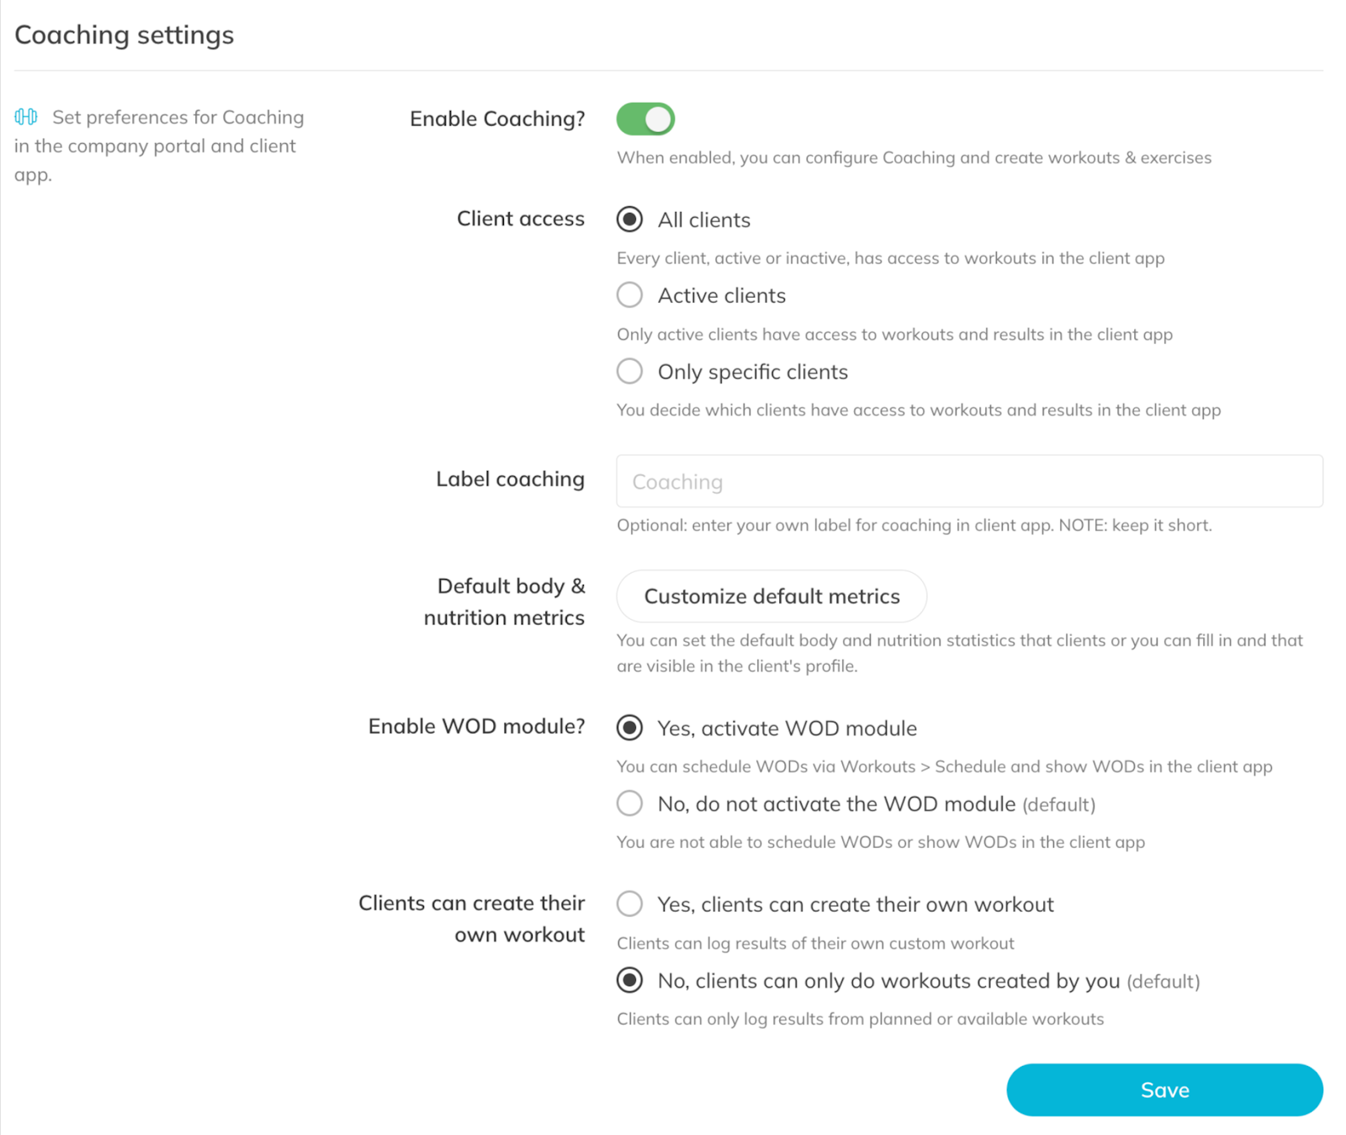Select the All clients radio option
Screen dimensions: 1346x1135
(629, 220)
